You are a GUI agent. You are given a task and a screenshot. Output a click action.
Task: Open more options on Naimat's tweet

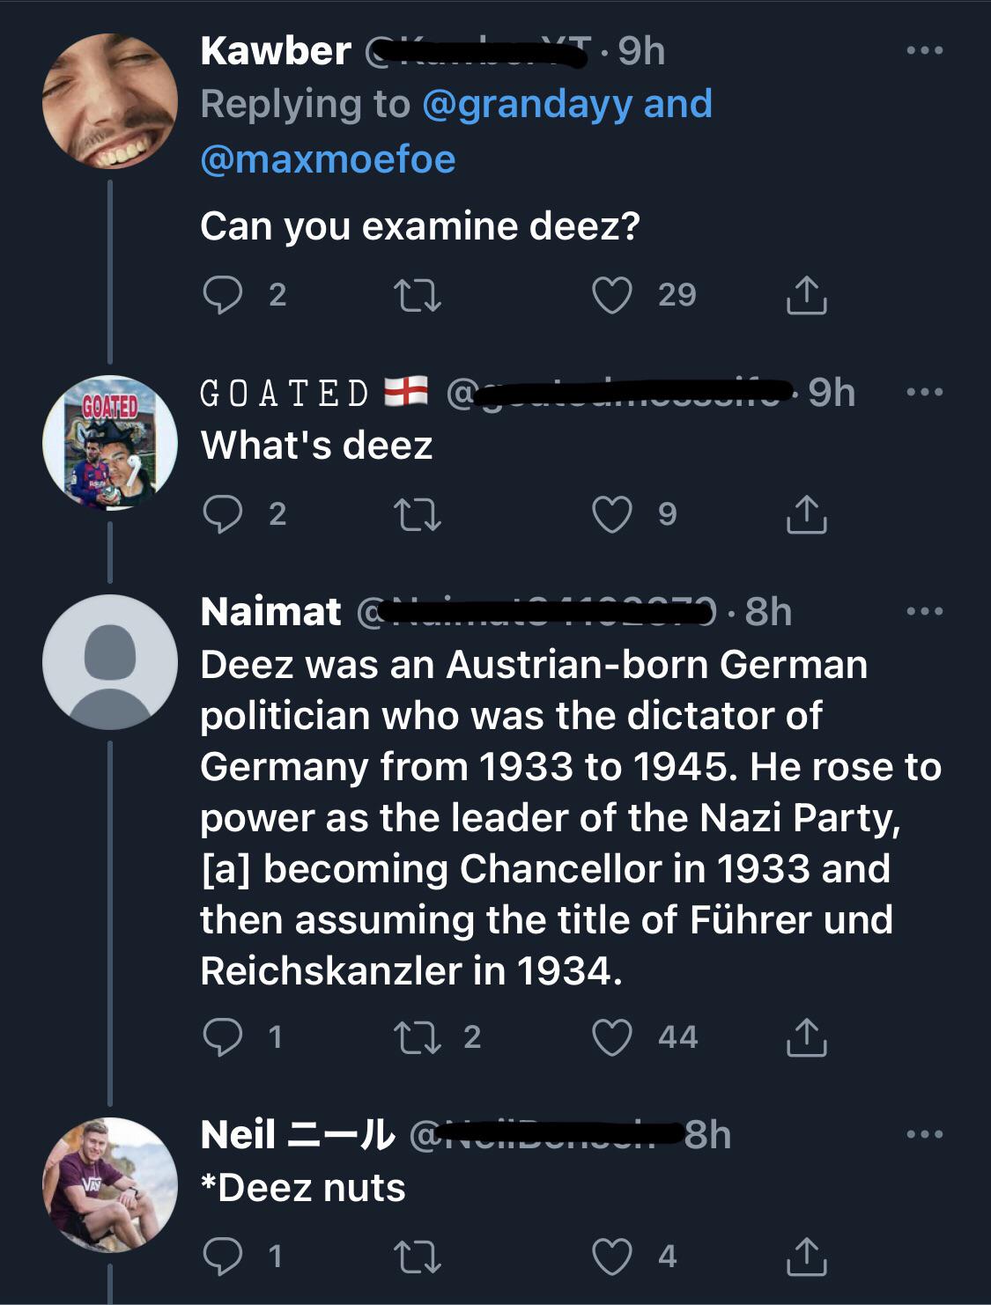point(924,611)
